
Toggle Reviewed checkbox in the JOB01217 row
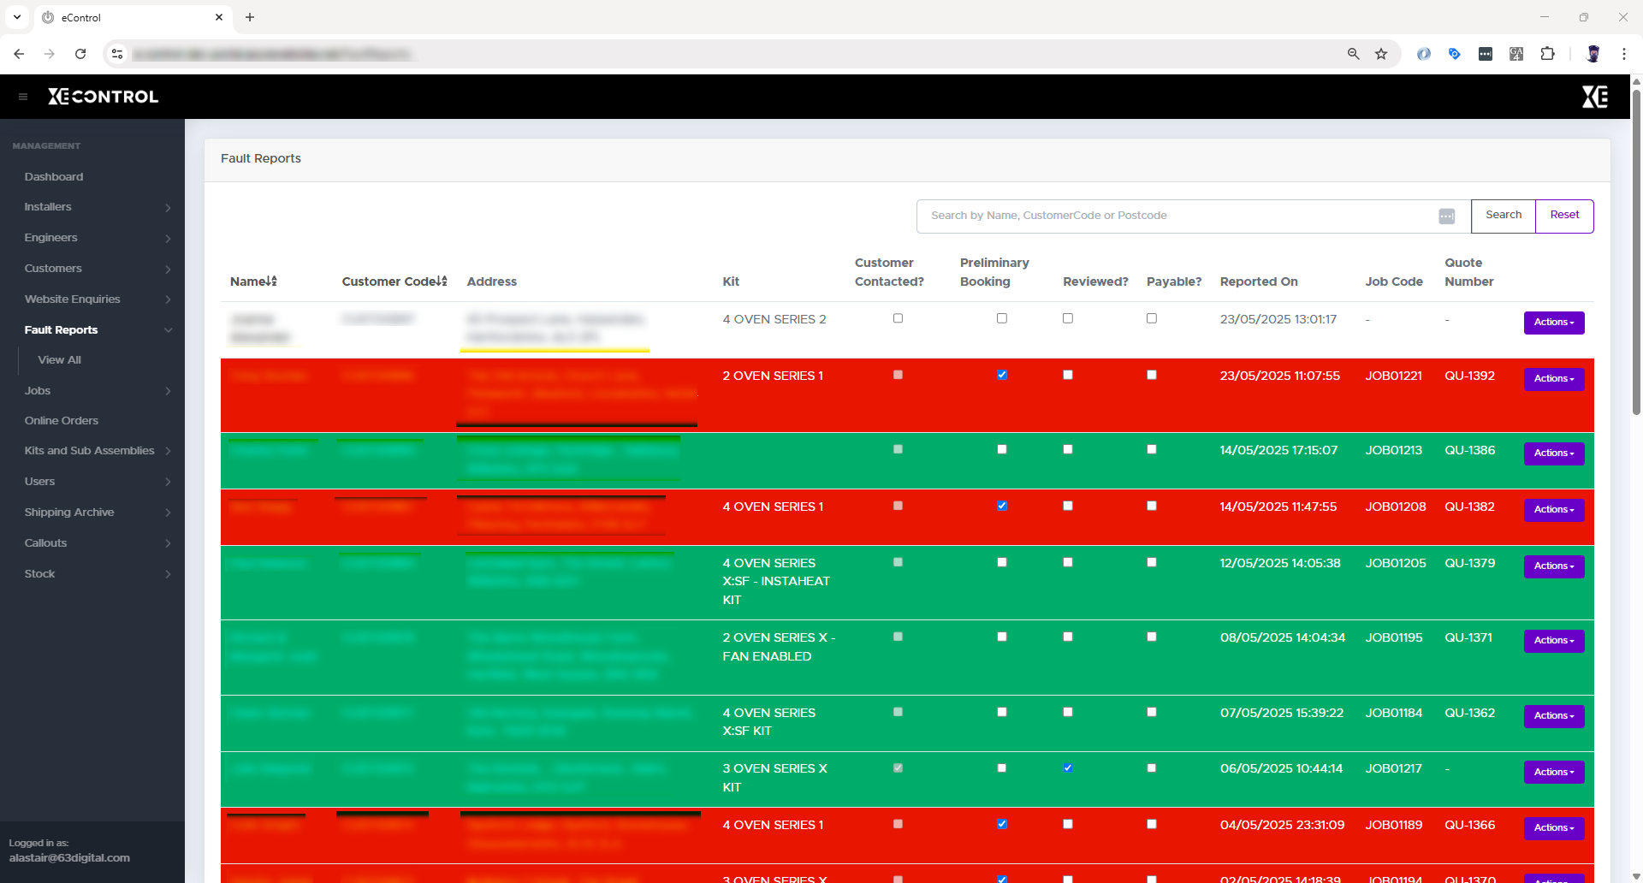(1068, 767)
